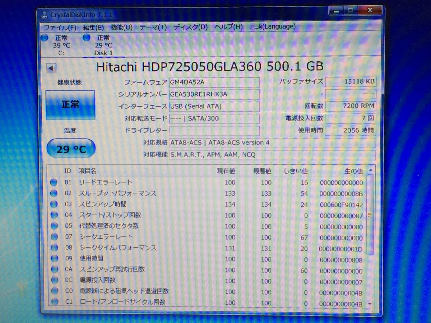Click the Disk 1 status indicator dot

[x=87, y=37]
